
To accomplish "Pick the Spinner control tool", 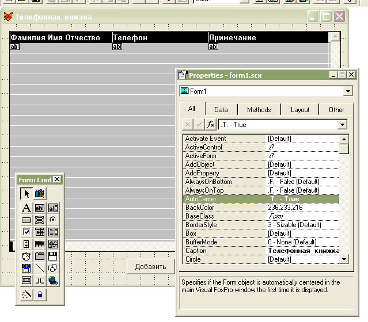I will pos(26,244).
